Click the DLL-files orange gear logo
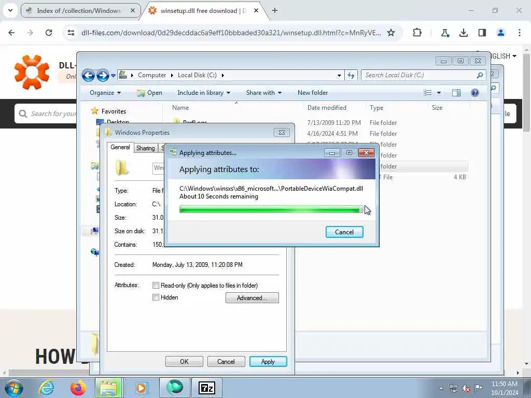 point(32,73)
